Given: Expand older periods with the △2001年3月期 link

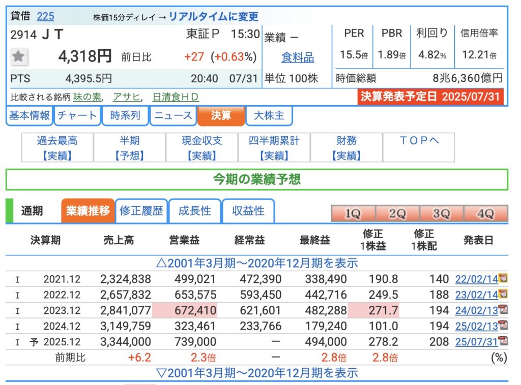Looking at the screenshot, I should click(x=257, y=263).
